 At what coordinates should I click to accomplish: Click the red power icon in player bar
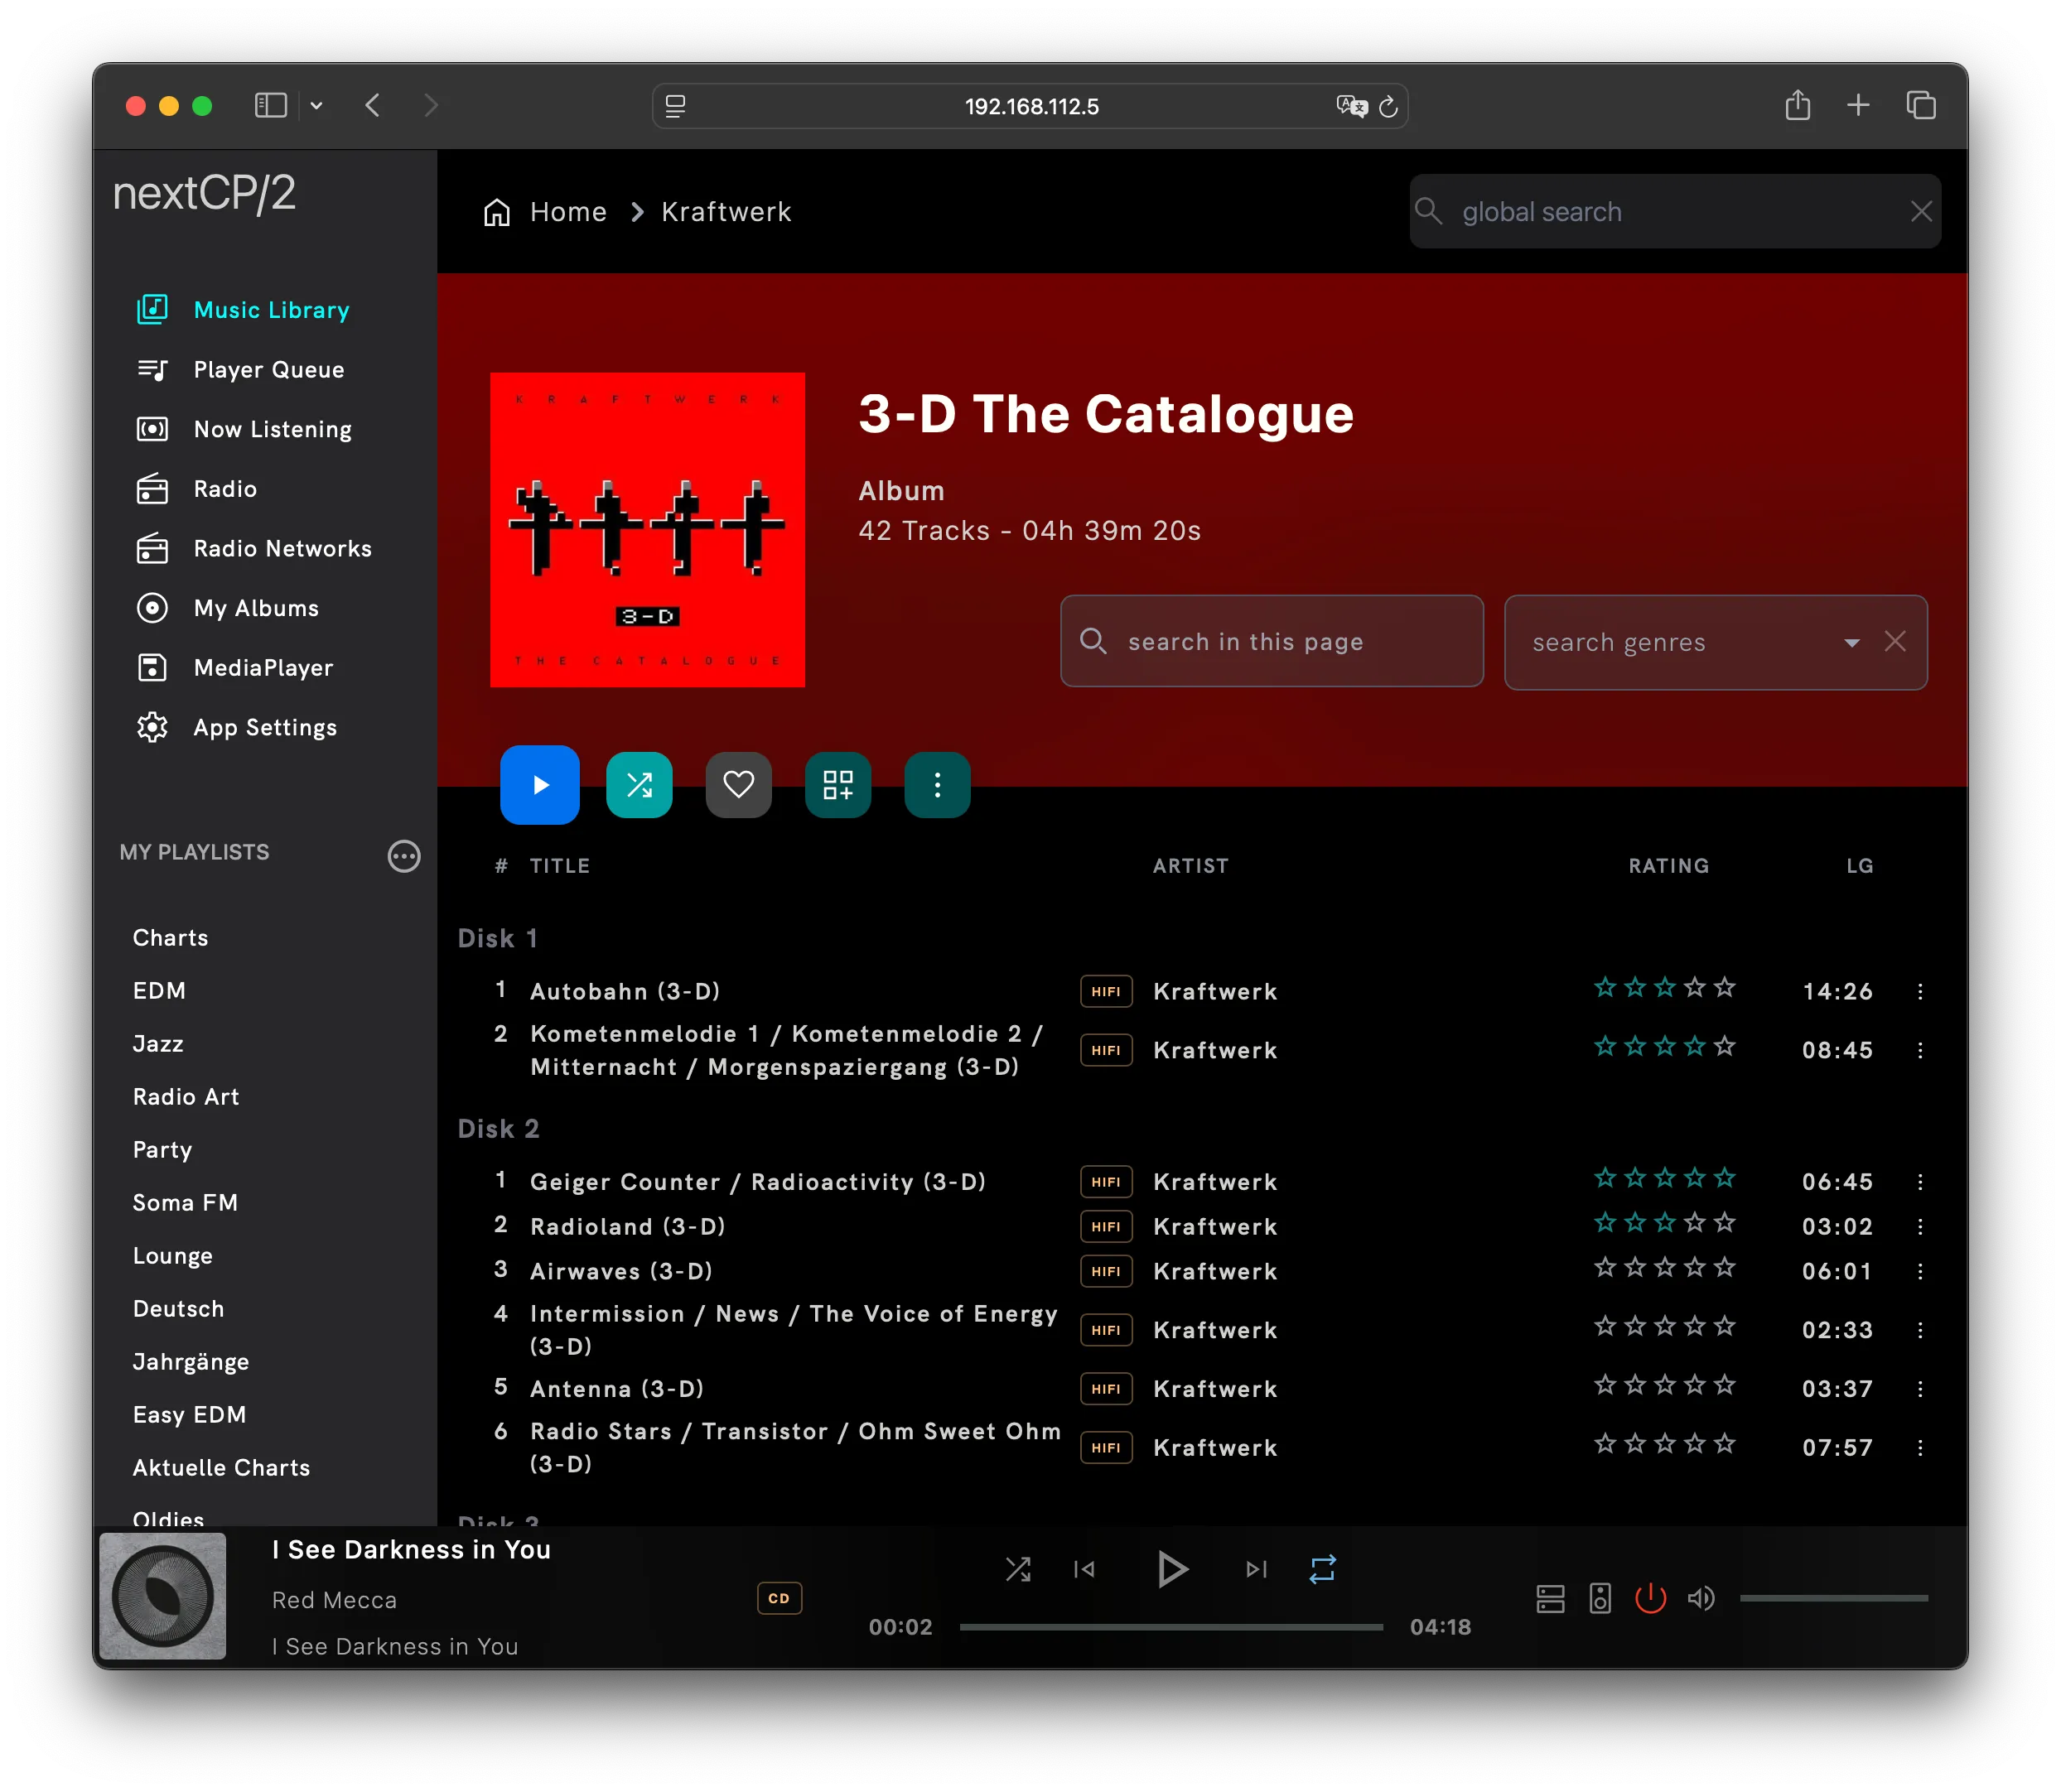tap(1650, 1598)
